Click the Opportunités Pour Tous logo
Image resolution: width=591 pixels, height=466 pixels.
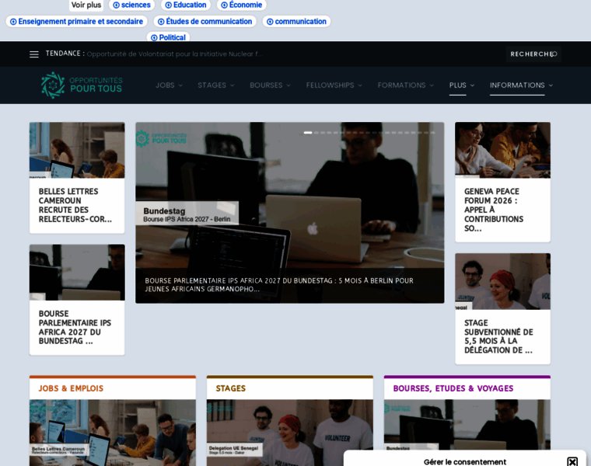(x=82, y=85)
